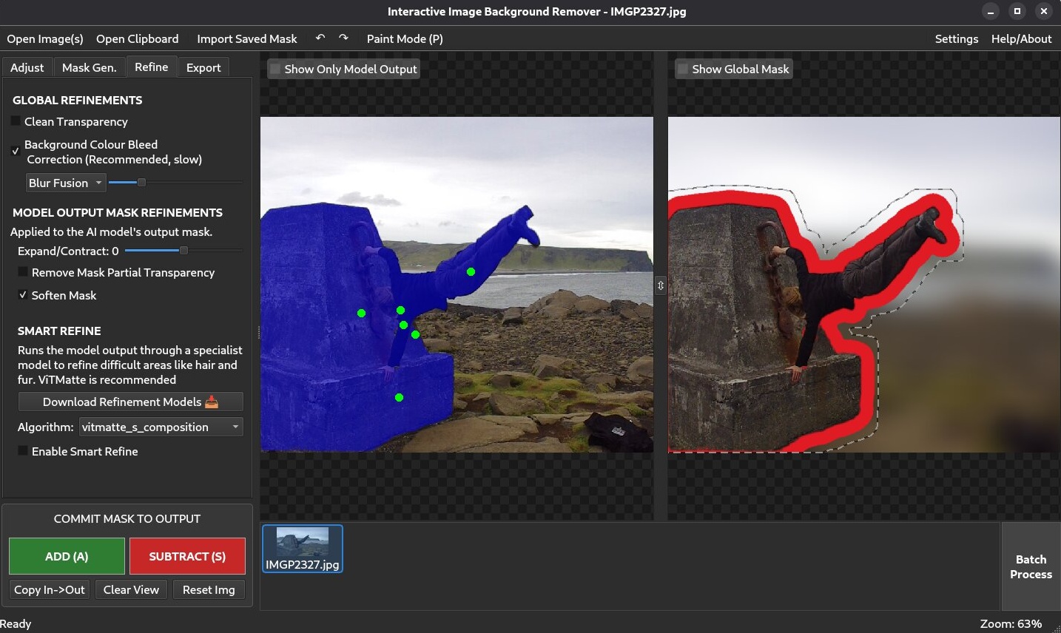Open the Blur Fusion dropdown
The width and height of the screenshot is (1061, 633).
(x=65, y=183)
